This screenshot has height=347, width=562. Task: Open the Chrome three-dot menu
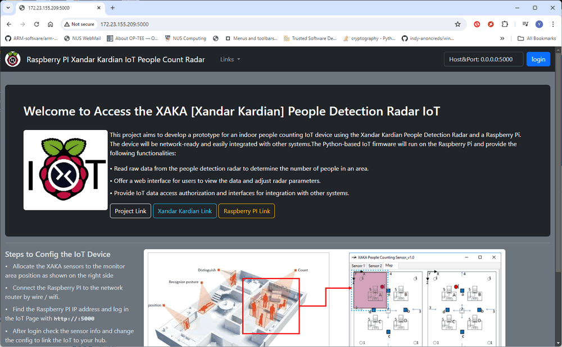[x=553, y=24]
